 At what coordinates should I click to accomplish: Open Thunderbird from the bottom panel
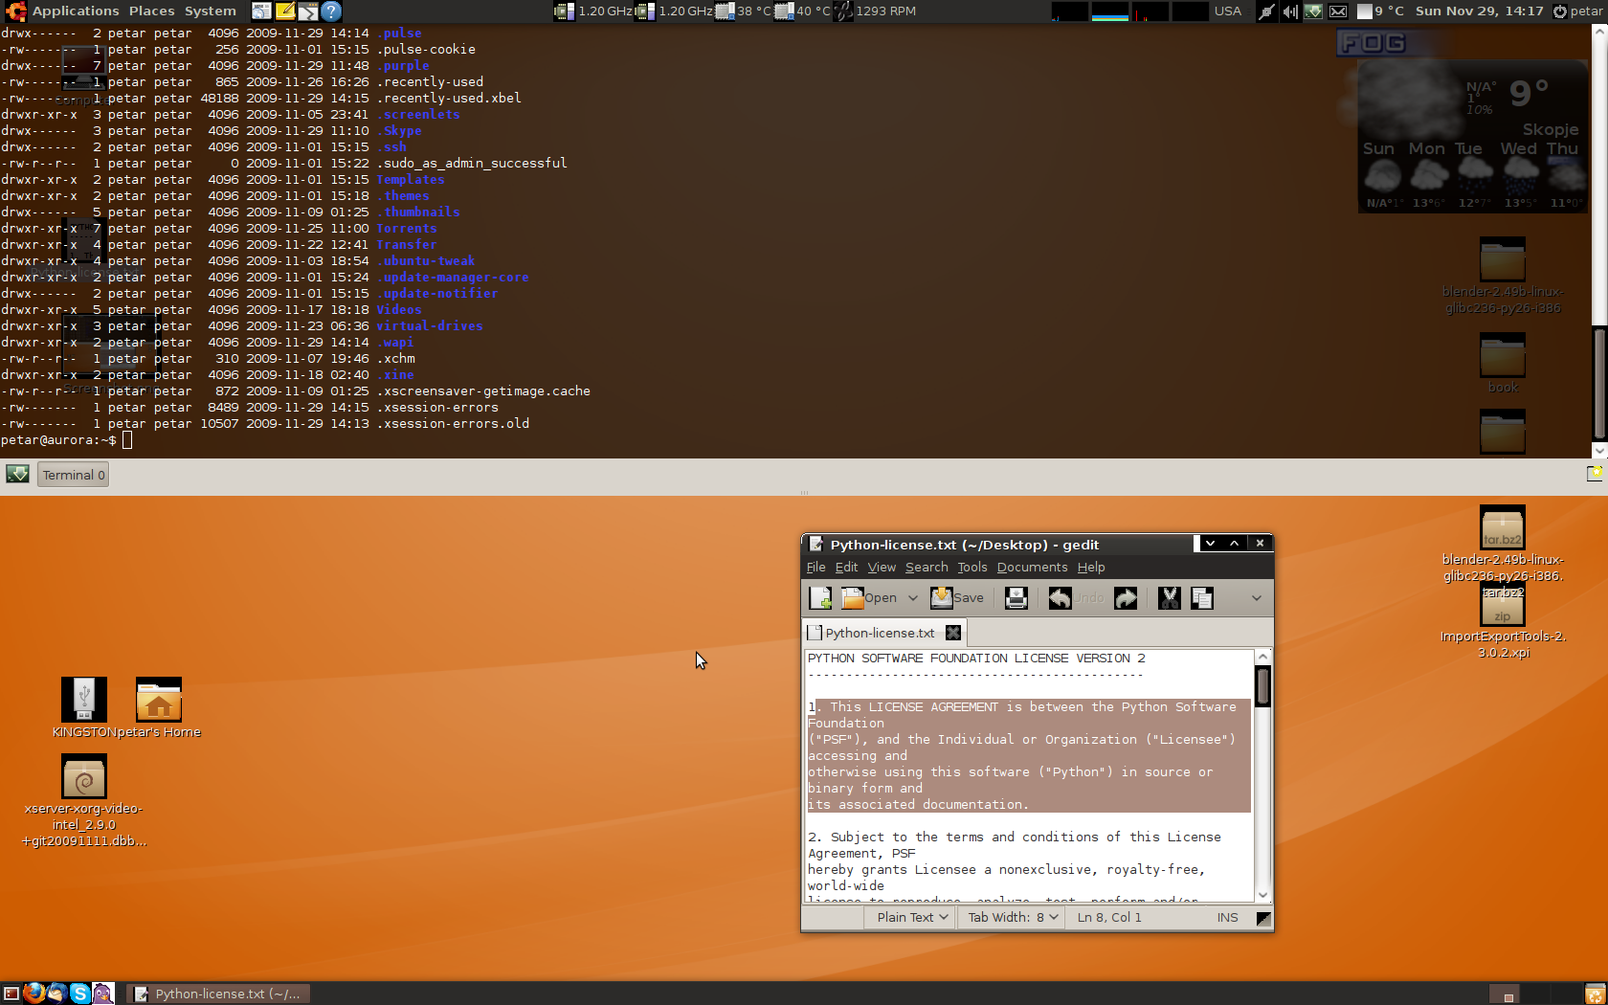pos(57,994)
